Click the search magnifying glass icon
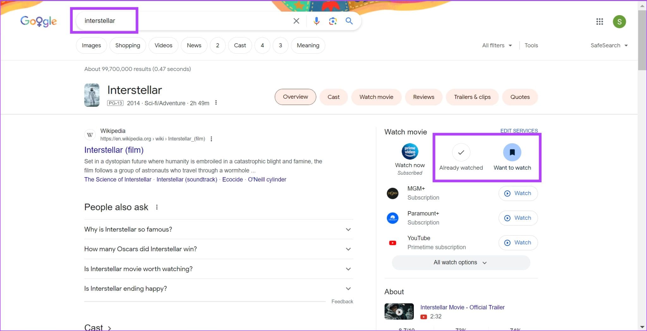This screenshot has width=647, height=331. point(349,21)
